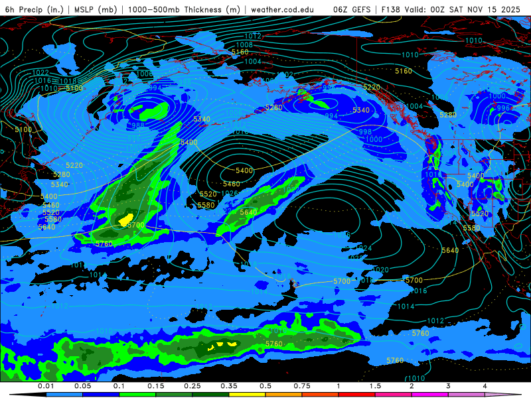Click the pink 1.5 legend swatch
Image resolution: width=531 pixels, height=398 pixels.
[394, 395]
